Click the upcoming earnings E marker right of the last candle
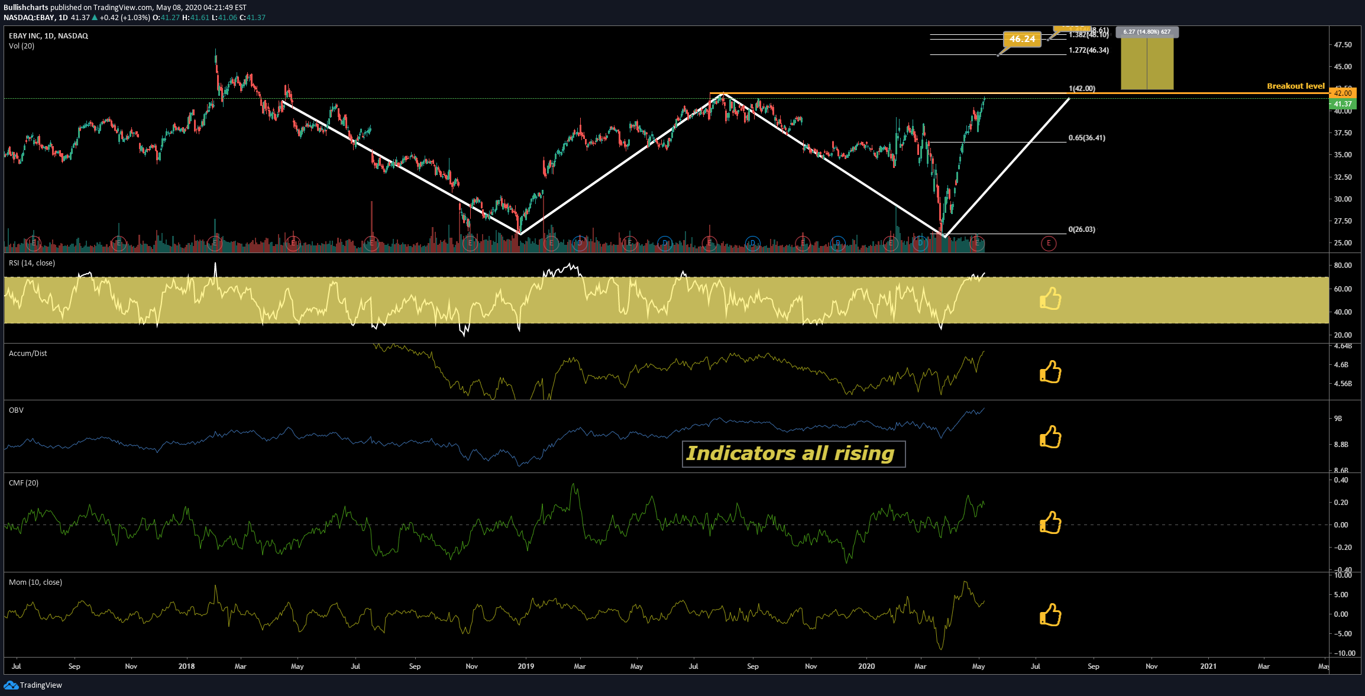 tap(1049, 243)
